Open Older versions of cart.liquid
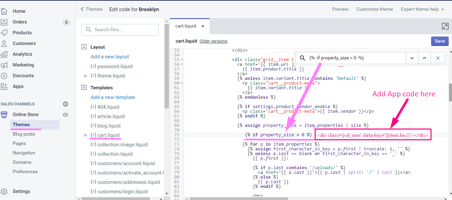Viewport: 452px width, 200px height. pos(213,41)
